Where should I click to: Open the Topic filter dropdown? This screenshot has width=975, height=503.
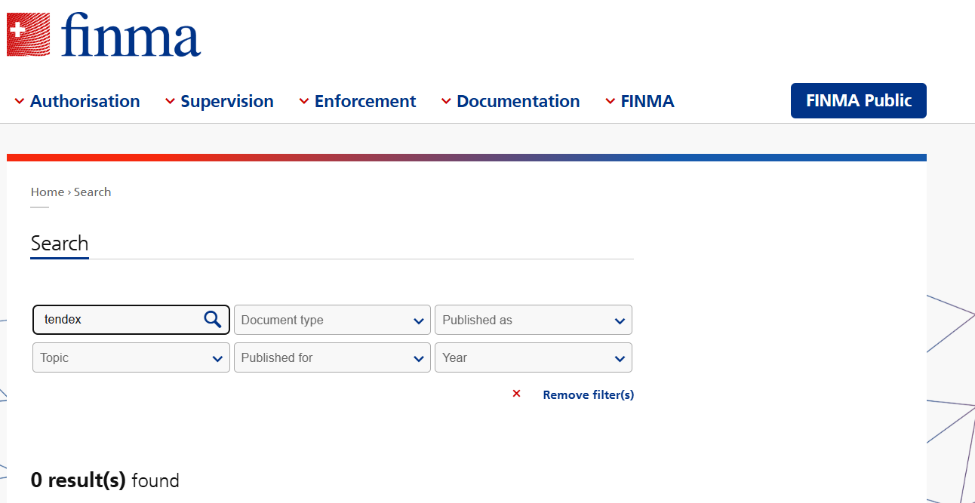coord(131,357)
